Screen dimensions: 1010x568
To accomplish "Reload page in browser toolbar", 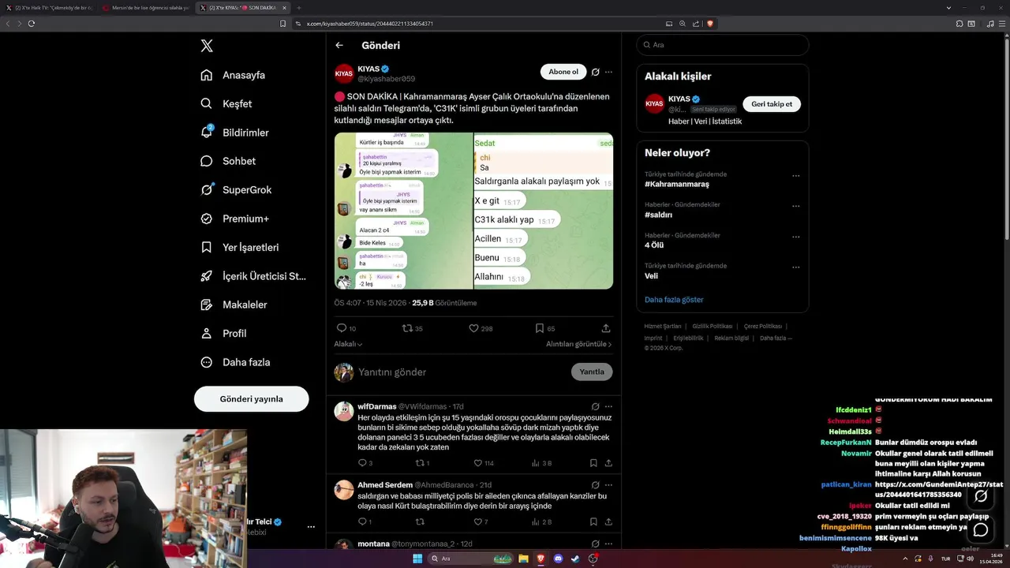I will [x=32, y=24].
